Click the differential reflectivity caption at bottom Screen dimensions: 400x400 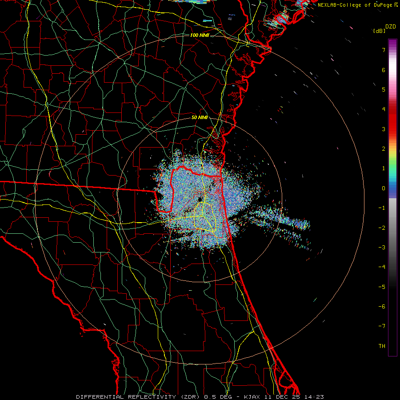coord(200,397)
